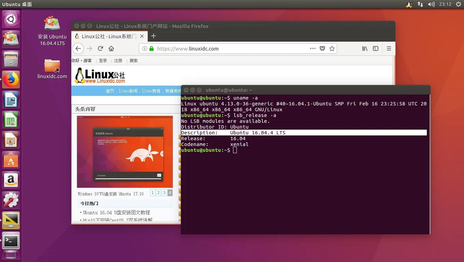Open the Amazon launcher icon

pyautogui.click(x=11, y=180)
